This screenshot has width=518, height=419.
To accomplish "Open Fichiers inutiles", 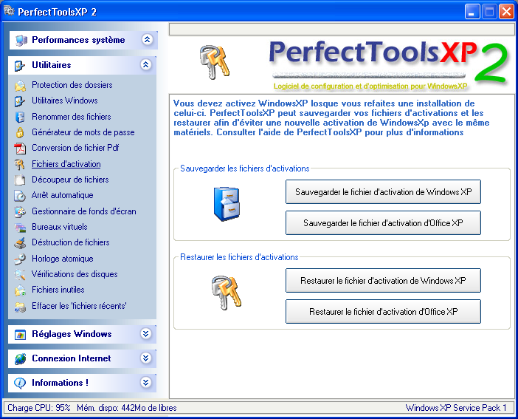I will [58, 290].
